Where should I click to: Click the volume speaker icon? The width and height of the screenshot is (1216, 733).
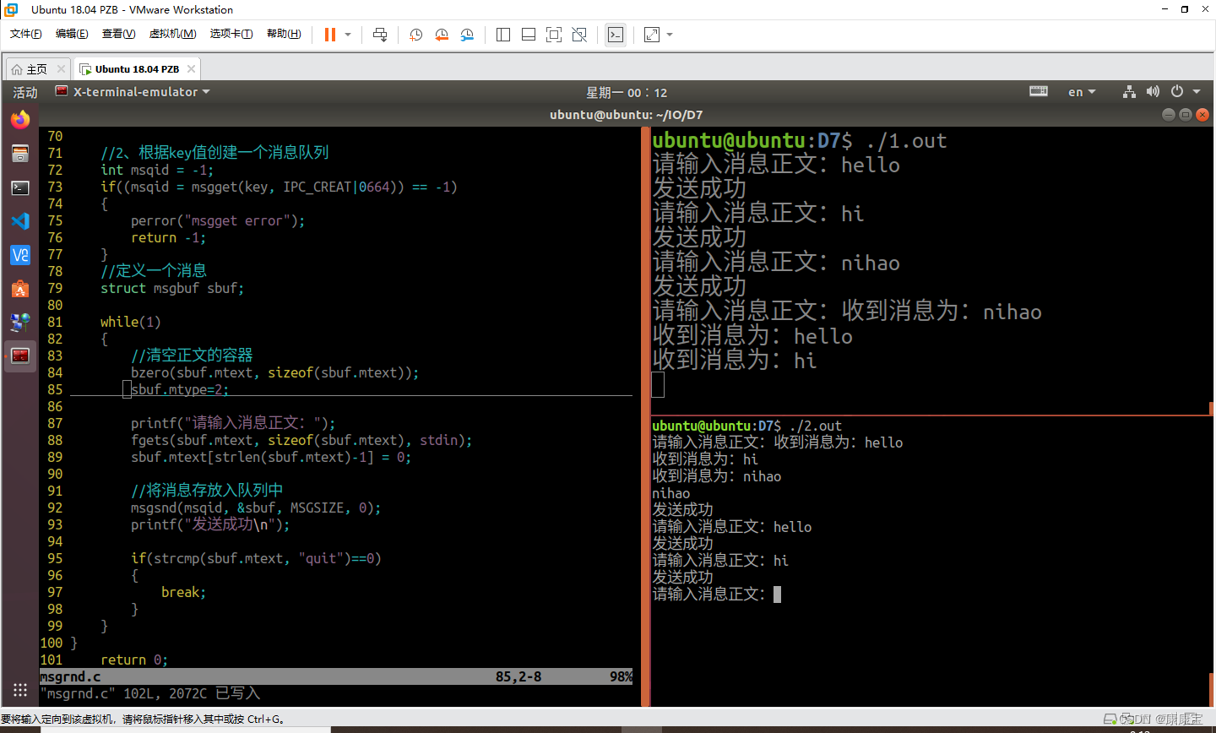(1154, 91)
